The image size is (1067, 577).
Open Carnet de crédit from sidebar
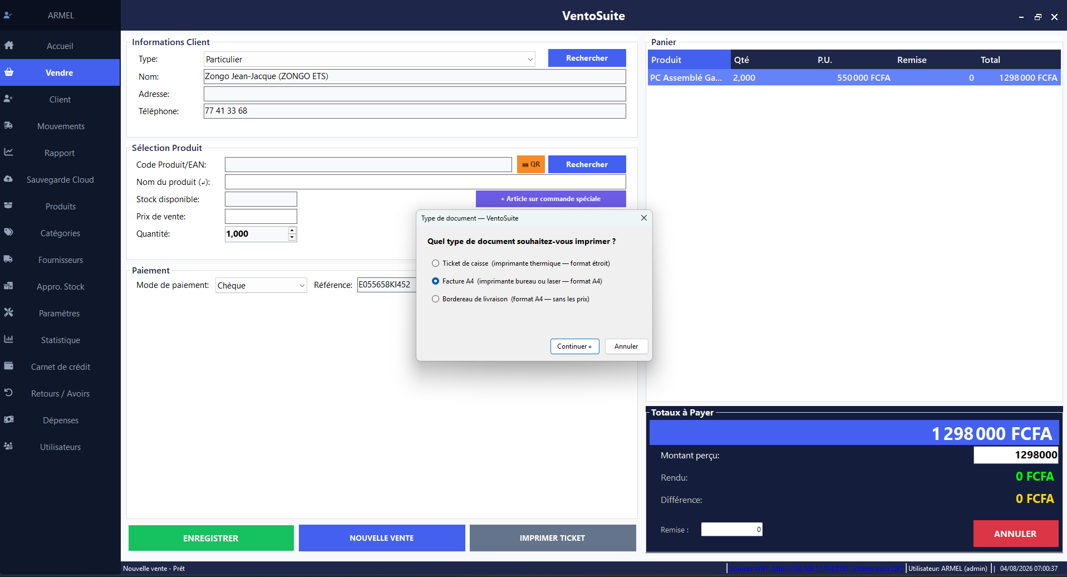[x=60, y=366]
